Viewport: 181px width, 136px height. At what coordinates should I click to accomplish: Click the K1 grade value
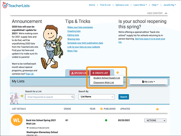click(67, 120)
